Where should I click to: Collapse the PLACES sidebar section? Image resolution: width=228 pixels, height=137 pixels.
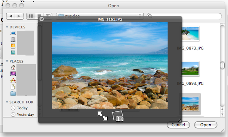pyautogui.click(x=7, y=61)
